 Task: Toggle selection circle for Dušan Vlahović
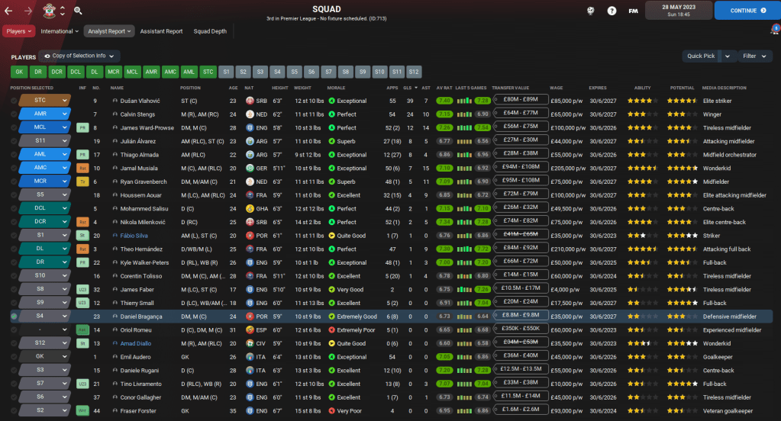click(x=14, y=101)
